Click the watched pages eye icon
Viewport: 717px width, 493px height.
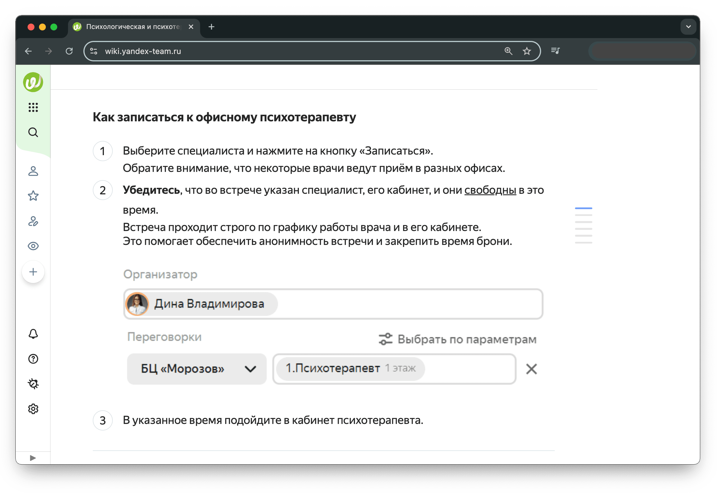point(33,246)
